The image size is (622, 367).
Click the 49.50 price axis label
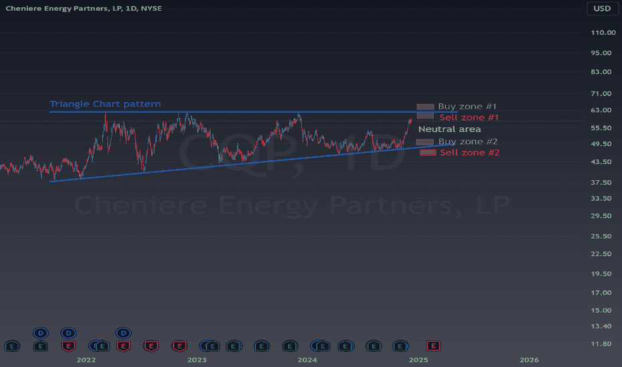[601, 143]
